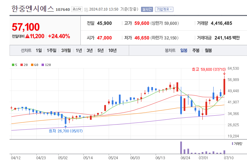Click the red up-triangle change icon

pyautogui.click(x=27, y=36)
